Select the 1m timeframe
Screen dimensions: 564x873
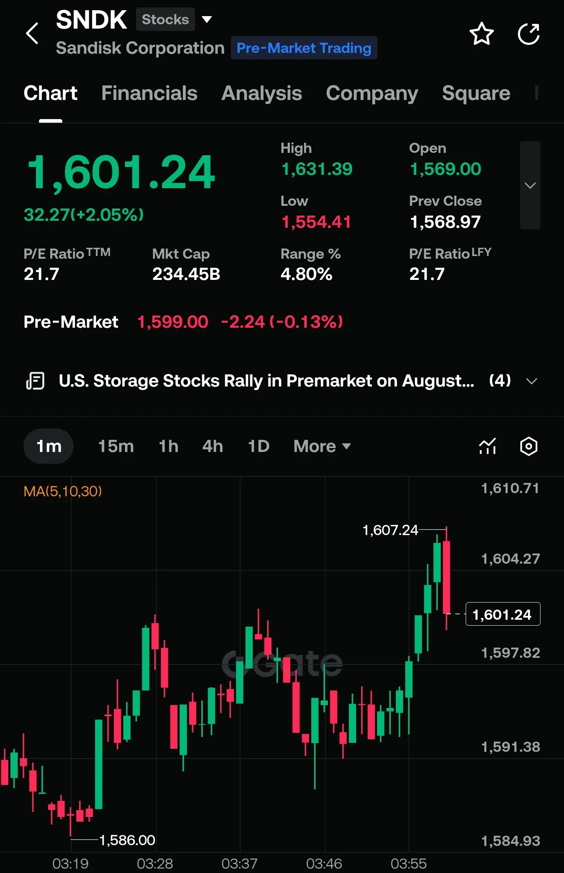click(x=49, y=446)
